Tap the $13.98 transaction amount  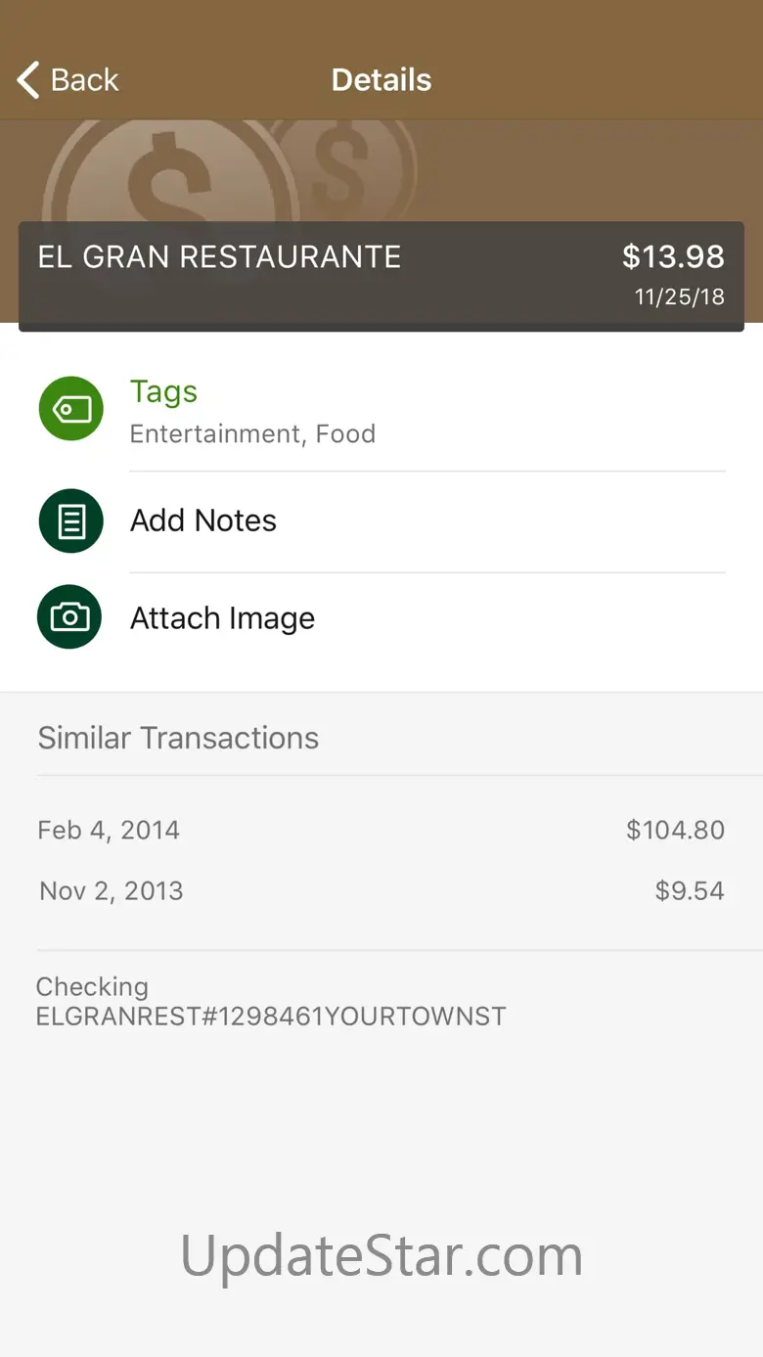pos(673,257)
